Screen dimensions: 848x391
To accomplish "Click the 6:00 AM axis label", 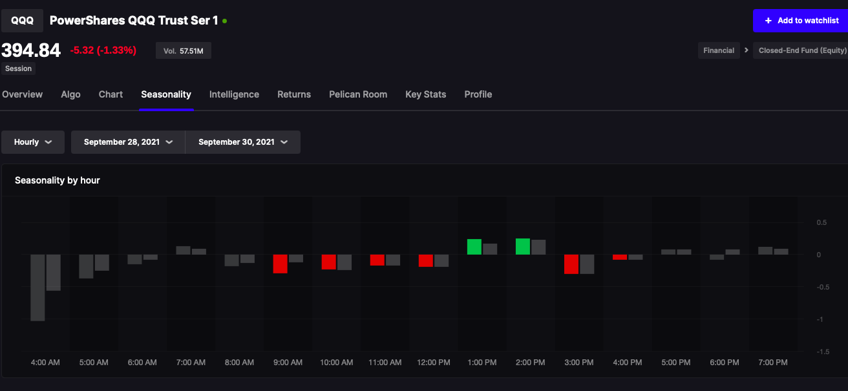I will tap(142, 363).
